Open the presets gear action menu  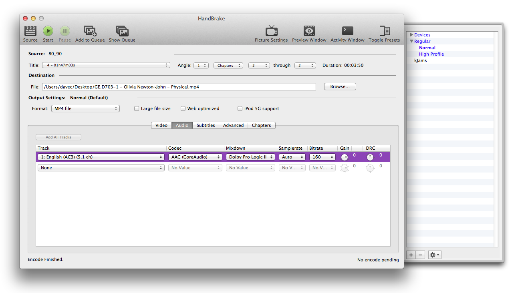click(435, 255)
